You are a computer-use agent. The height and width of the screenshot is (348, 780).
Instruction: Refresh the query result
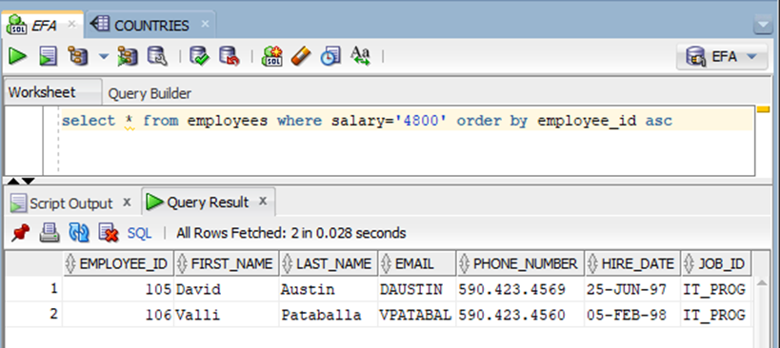tap(79, 232)
